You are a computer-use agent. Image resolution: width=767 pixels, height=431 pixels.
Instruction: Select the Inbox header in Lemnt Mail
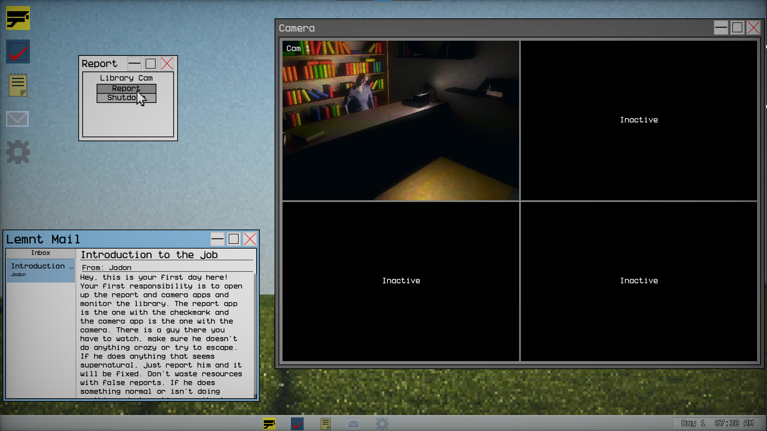point(41,253)
